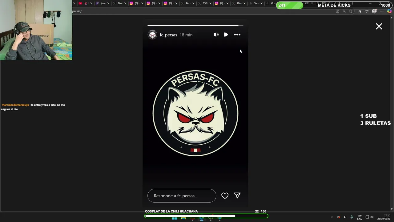
Task: Open the browser settings ellipsis menu
Action: pos(382,11)
